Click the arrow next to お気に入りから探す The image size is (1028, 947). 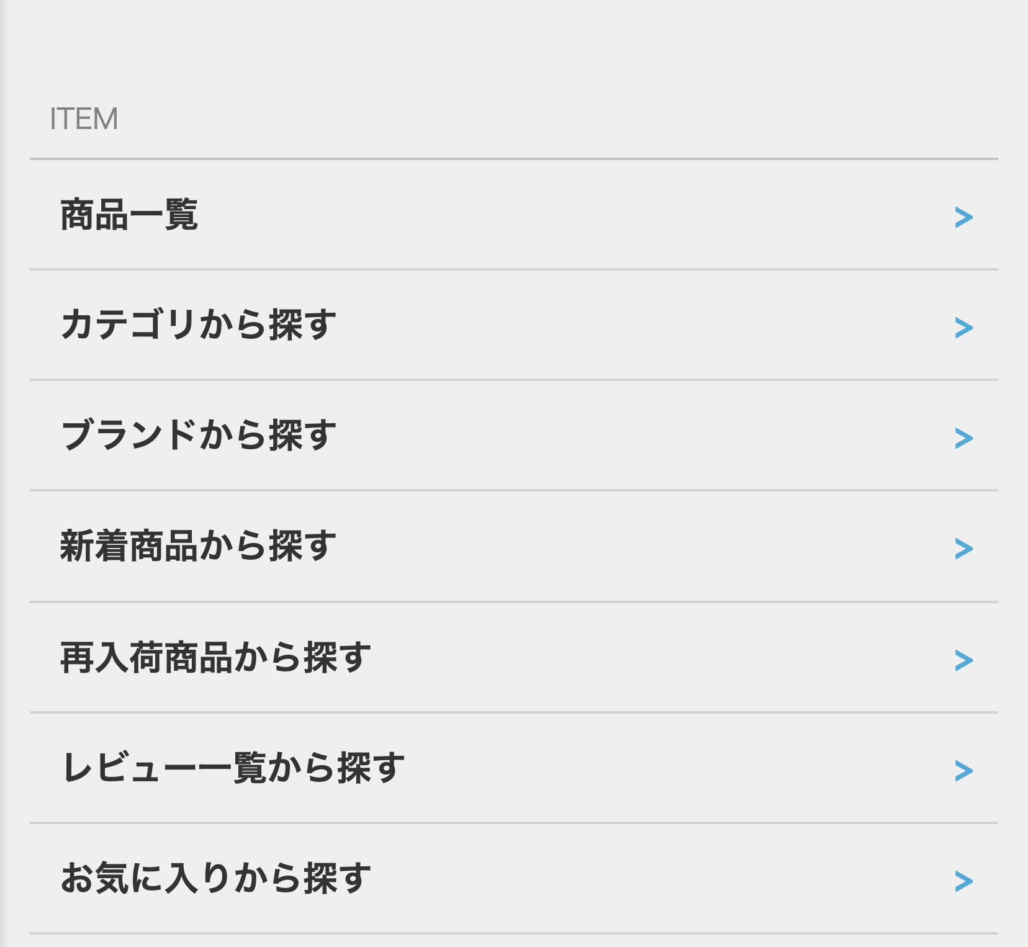click(x=963, y=881)
